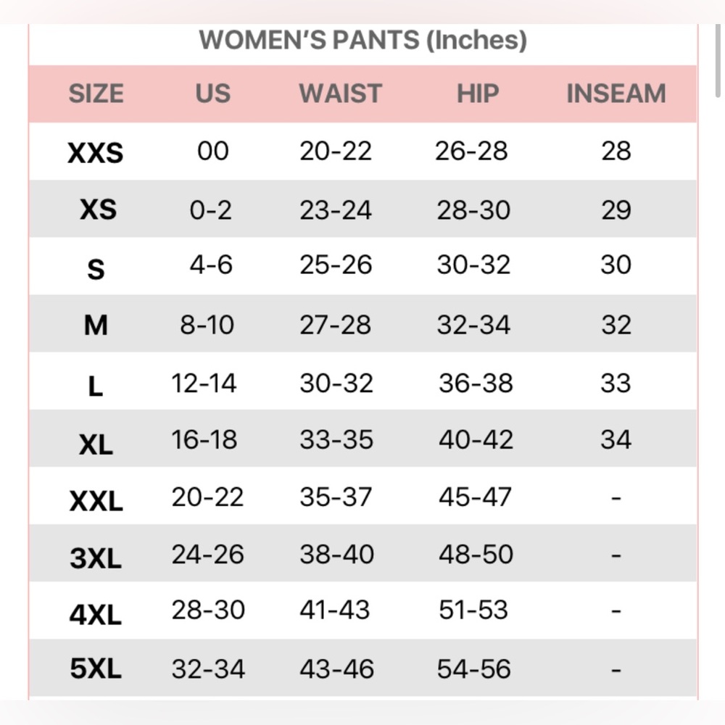The width and height of the screenshot is (725, 725).
Task: Click the 27-28 waist value for M
Action: [335, 325]
